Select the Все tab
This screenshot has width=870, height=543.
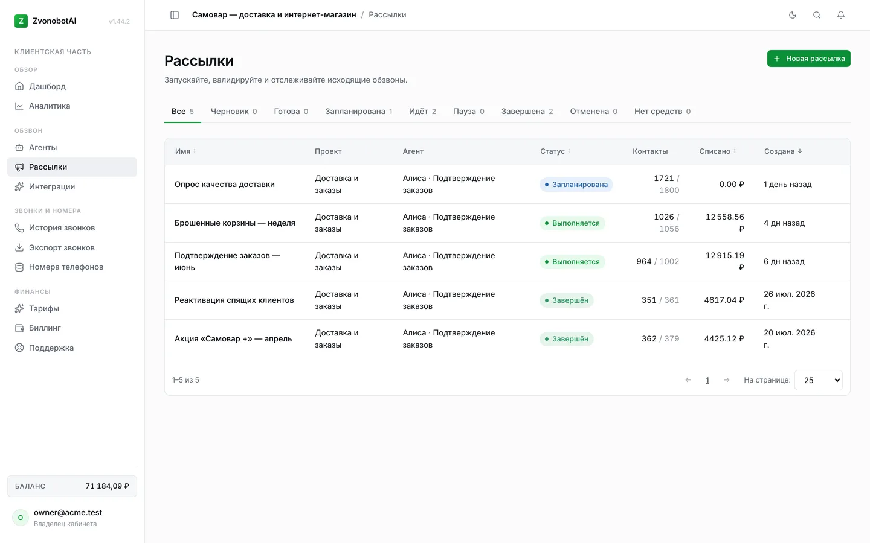point(182,112)
